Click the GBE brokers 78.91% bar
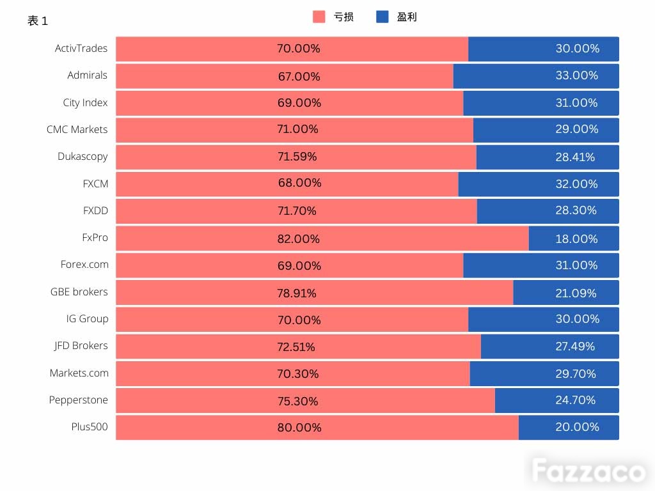This screenshot has height=491, width=655. pos(315,292)
